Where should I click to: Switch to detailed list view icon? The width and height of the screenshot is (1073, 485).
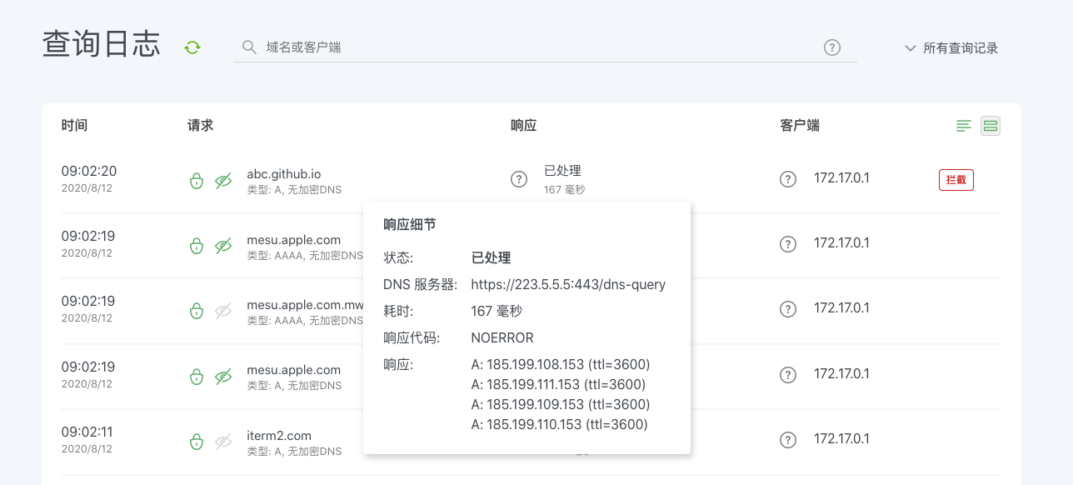click(991, 126)
